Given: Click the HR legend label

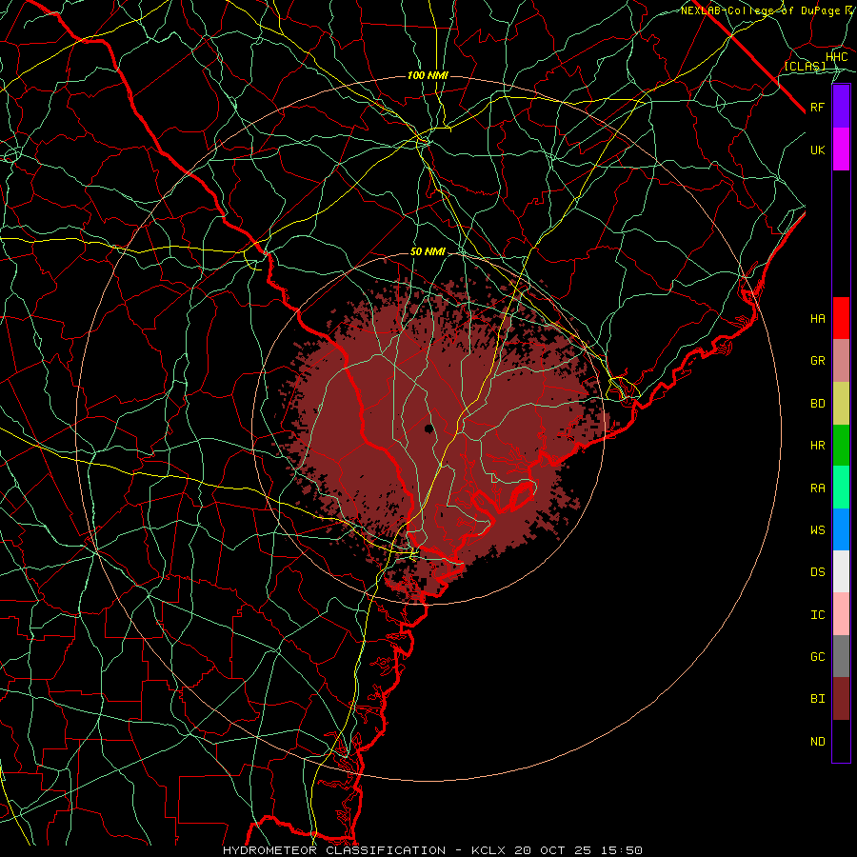Looking at the screenshot, I should tap(818, 446).
